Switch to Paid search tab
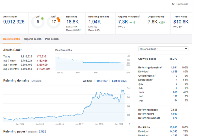Viewport: 209px width, 136px height. 52,39
